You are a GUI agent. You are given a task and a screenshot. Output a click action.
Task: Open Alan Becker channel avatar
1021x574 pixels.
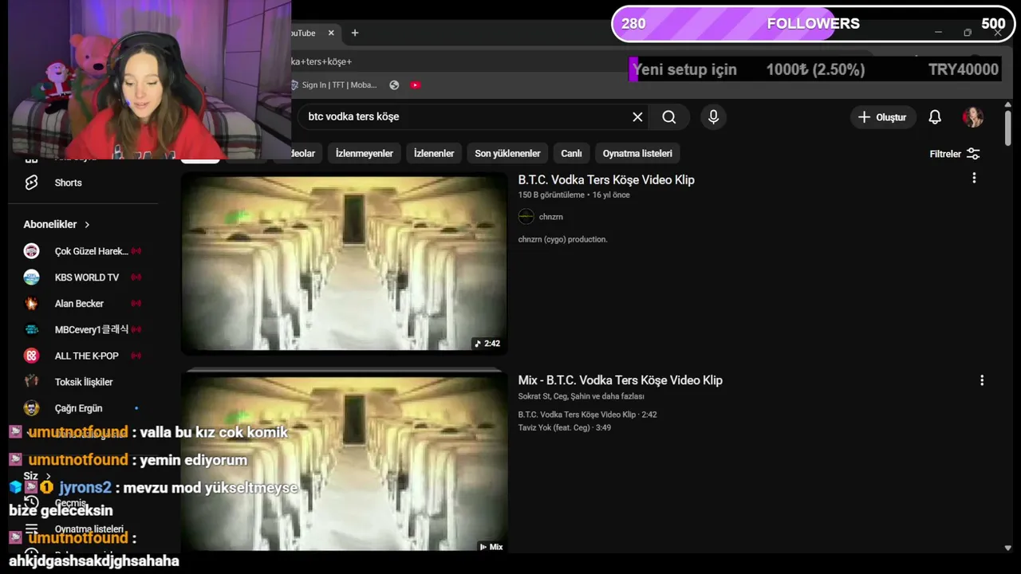(31, 304)
